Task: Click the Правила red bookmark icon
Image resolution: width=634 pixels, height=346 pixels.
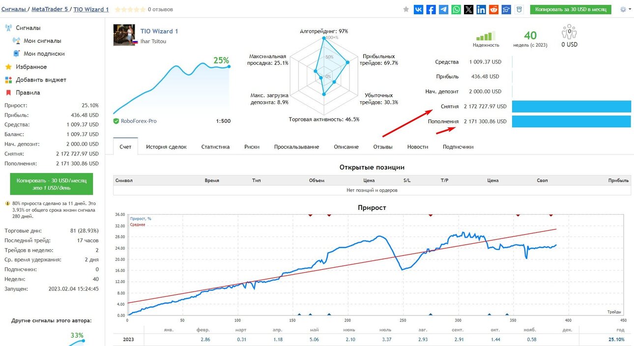Action: 8,92
